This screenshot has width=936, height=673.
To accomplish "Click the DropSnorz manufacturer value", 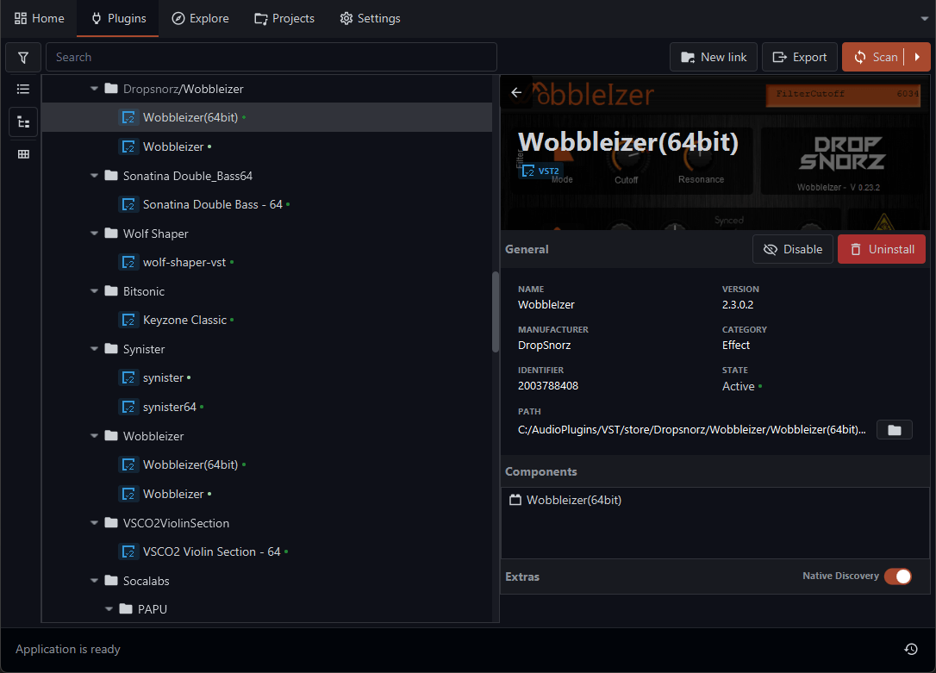I will 545,346.
